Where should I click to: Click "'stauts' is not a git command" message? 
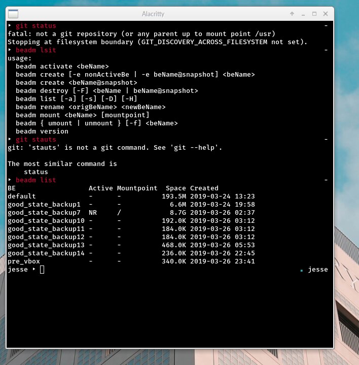point(115,148)
